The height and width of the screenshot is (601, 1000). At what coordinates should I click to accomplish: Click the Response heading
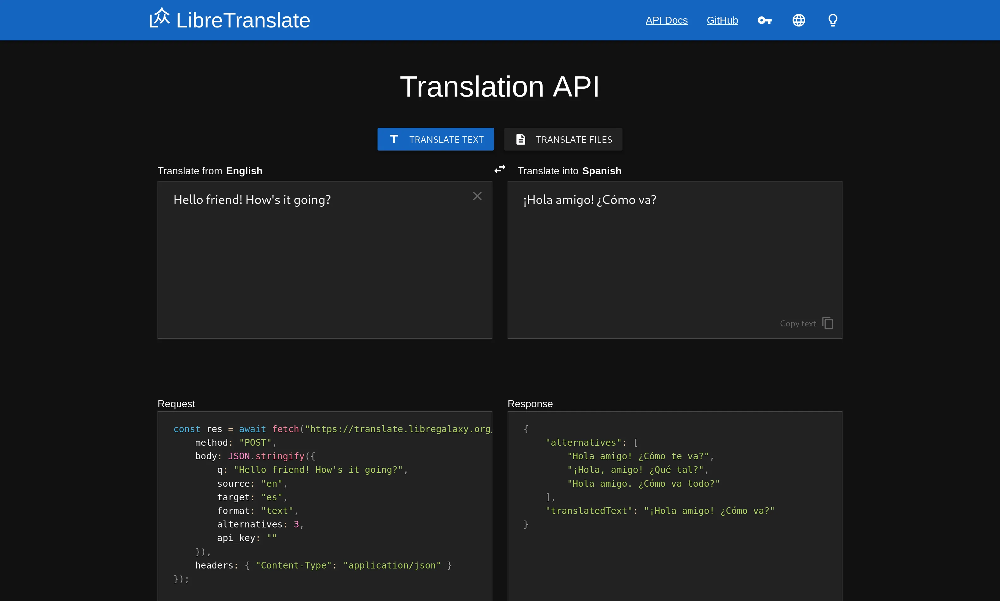click(530, 404)
